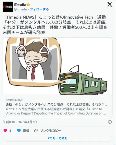Click リンクをコピー text

[x=50, y=130]
